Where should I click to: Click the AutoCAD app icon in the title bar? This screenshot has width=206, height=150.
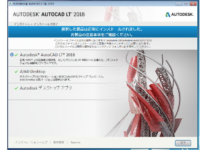[x=10, y=3]
